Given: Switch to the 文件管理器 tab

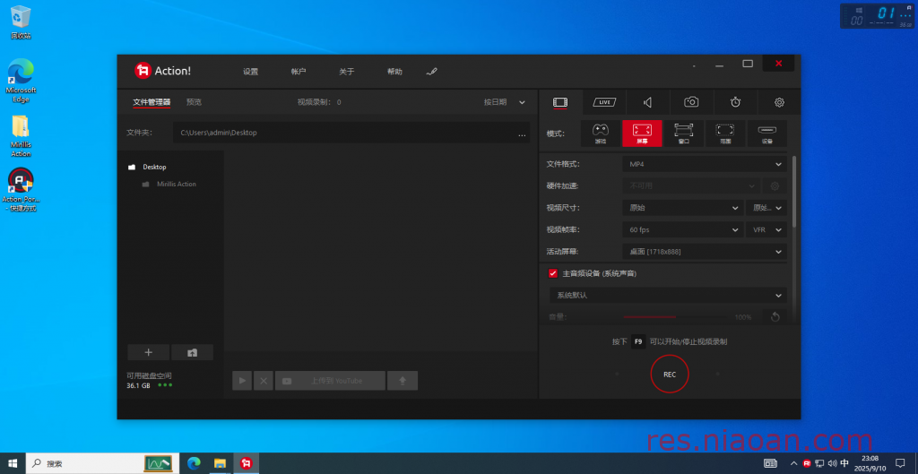Looking at the screenshot, I should coord(152,102).
